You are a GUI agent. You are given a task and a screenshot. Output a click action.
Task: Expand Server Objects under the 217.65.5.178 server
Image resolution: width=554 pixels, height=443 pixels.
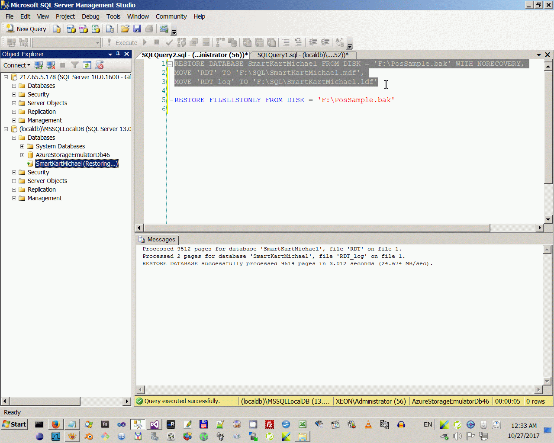tap(14, 103)
